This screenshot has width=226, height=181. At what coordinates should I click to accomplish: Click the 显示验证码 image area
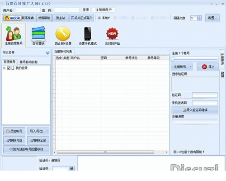[195, 84]
